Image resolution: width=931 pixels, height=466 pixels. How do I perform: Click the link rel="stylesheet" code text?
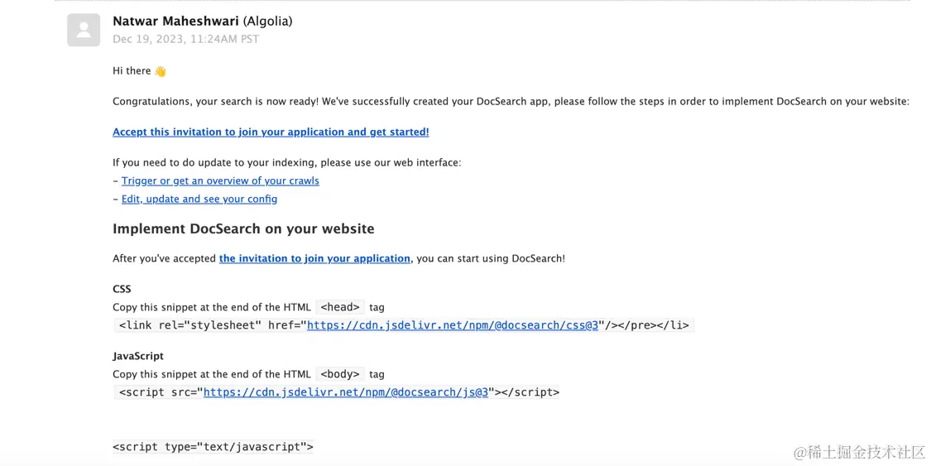tap(211, 325)
